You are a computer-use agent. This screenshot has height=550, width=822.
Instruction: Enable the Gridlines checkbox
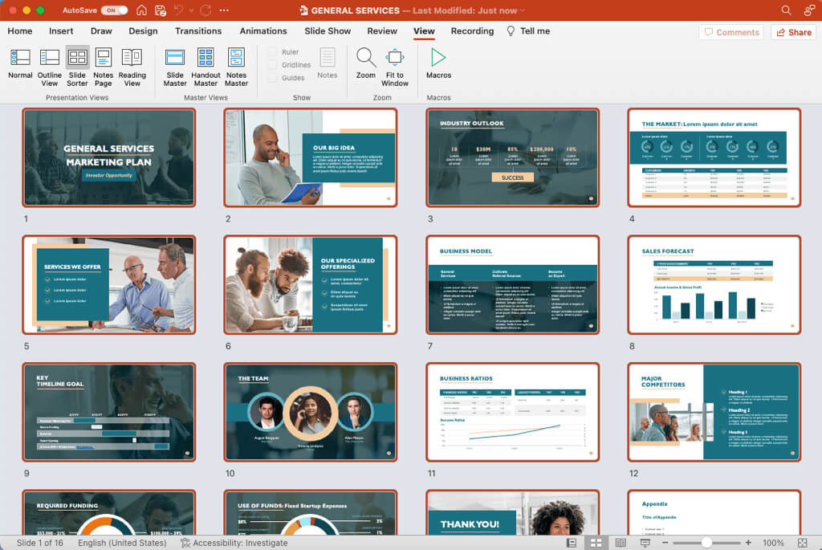(273, 65)
